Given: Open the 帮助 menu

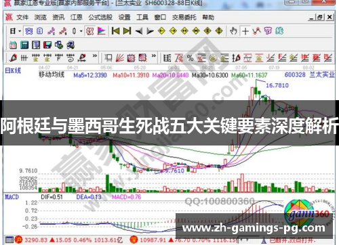Looking at the screenshot, I should 208,18.
